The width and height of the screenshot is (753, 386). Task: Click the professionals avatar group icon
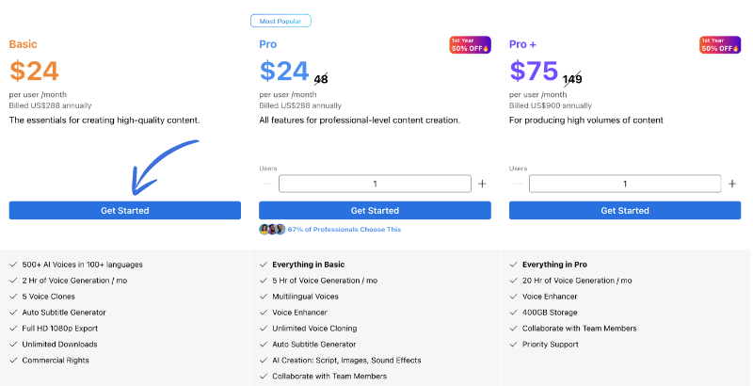pyautogui.click(x=274, y=229)
